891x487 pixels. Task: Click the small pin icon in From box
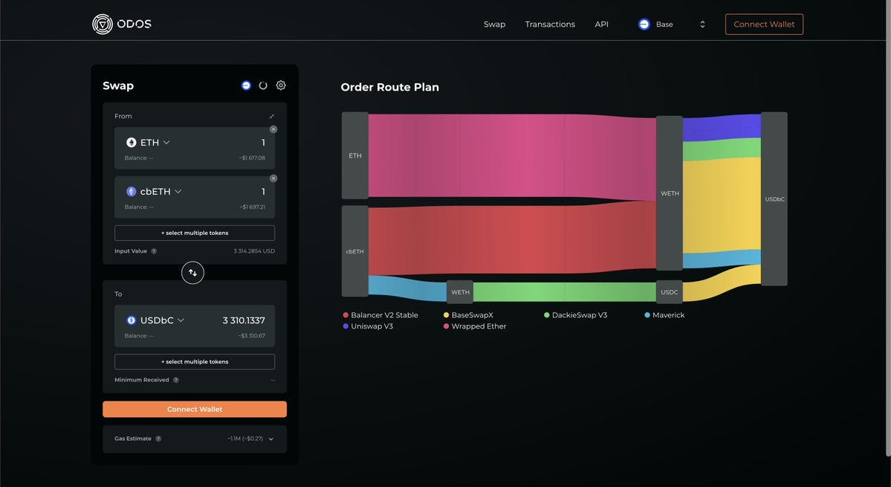coord(272,116)
